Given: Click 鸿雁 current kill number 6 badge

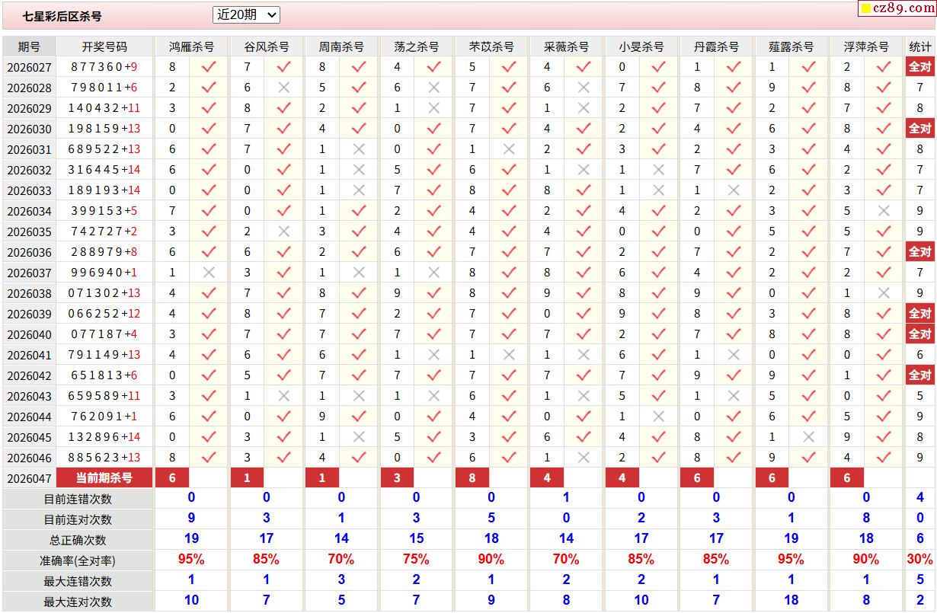Looking at the screenshot, I should click(x=172, y=478).
